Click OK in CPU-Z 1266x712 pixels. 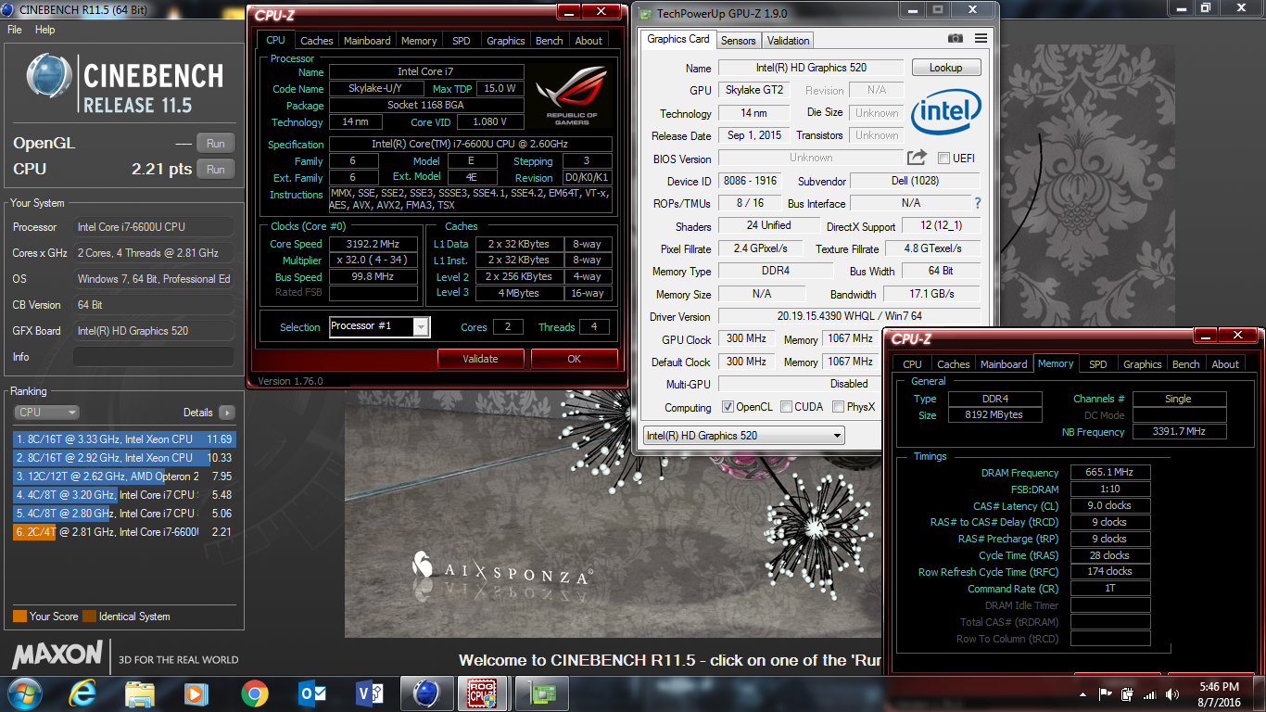tap(575, 359)
